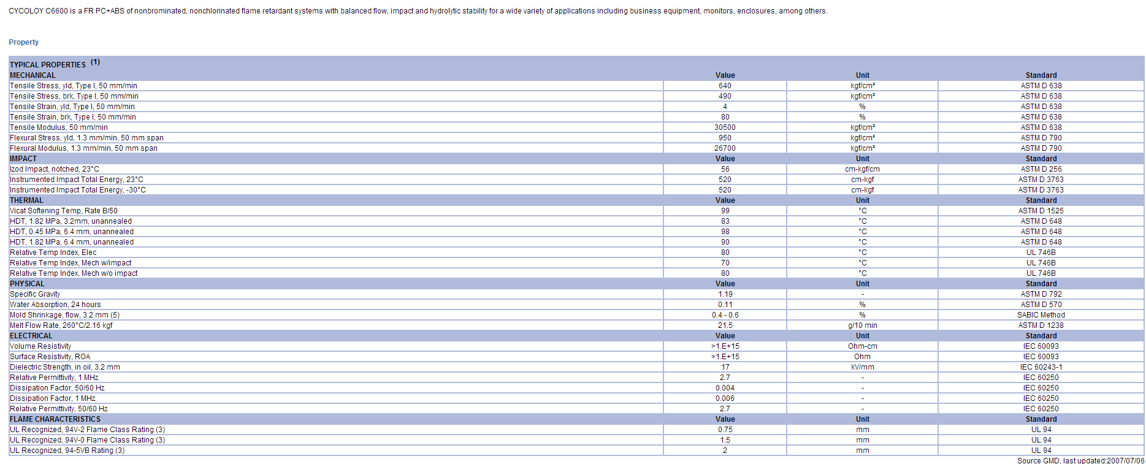The image size is (1146, 464).
Task: Select 'Melt Flow Rate, 260°C/2.16 kgf' label
Action: pyautogui.click(x=61, y=325)
